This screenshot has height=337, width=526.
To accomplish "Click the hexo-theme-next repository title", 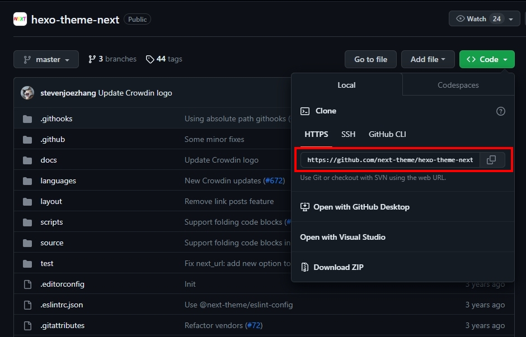I will [75, 20].
